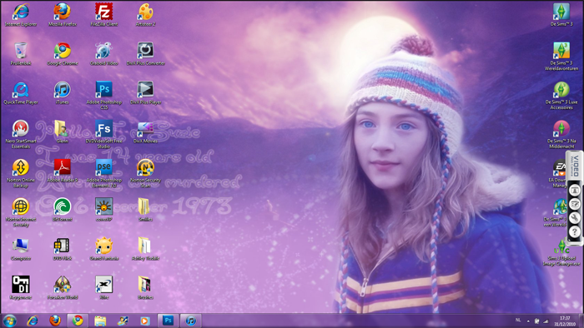This screenshot has width=584, height=328.
Task: Open the Windows Start menu
Action: pos(9,321)
